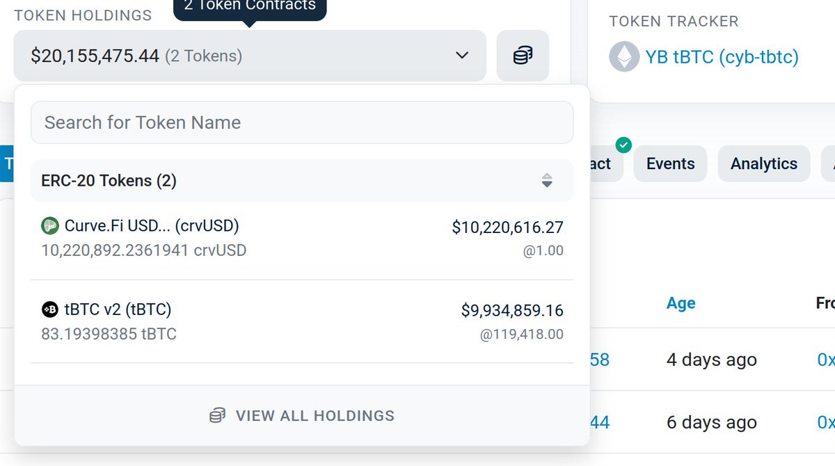The height and width of the screenshot is (466, 835).
Task: Select the $9,934,859.16 tBTC value
Action: click(512, 310)
